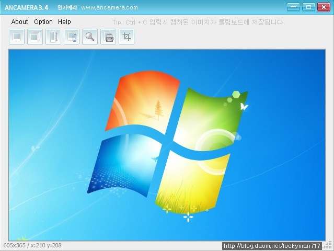Select the crop tool

(126, 37)
